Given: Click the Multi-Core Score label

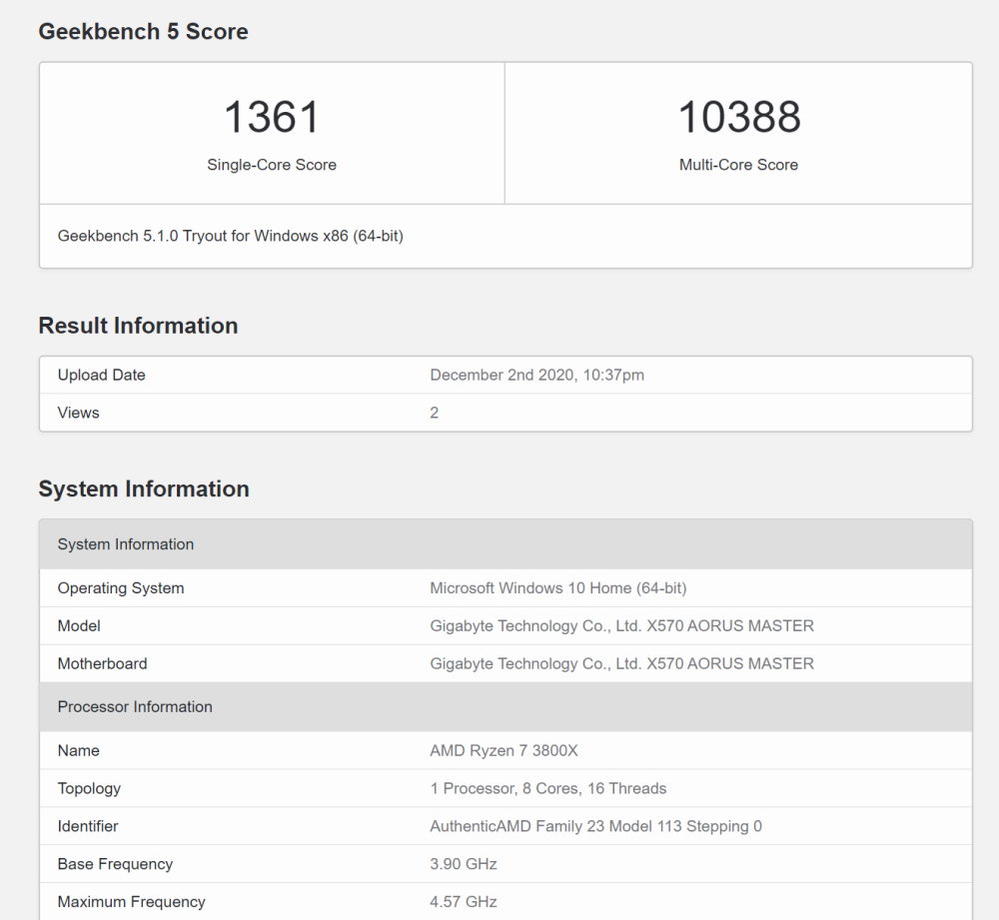Looking at the screenshot, I should point(738,165).
